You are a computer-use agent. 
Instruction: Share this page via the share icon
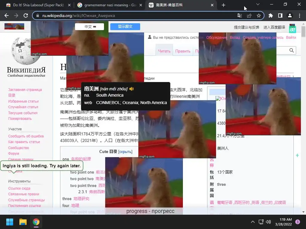[249, 16]
